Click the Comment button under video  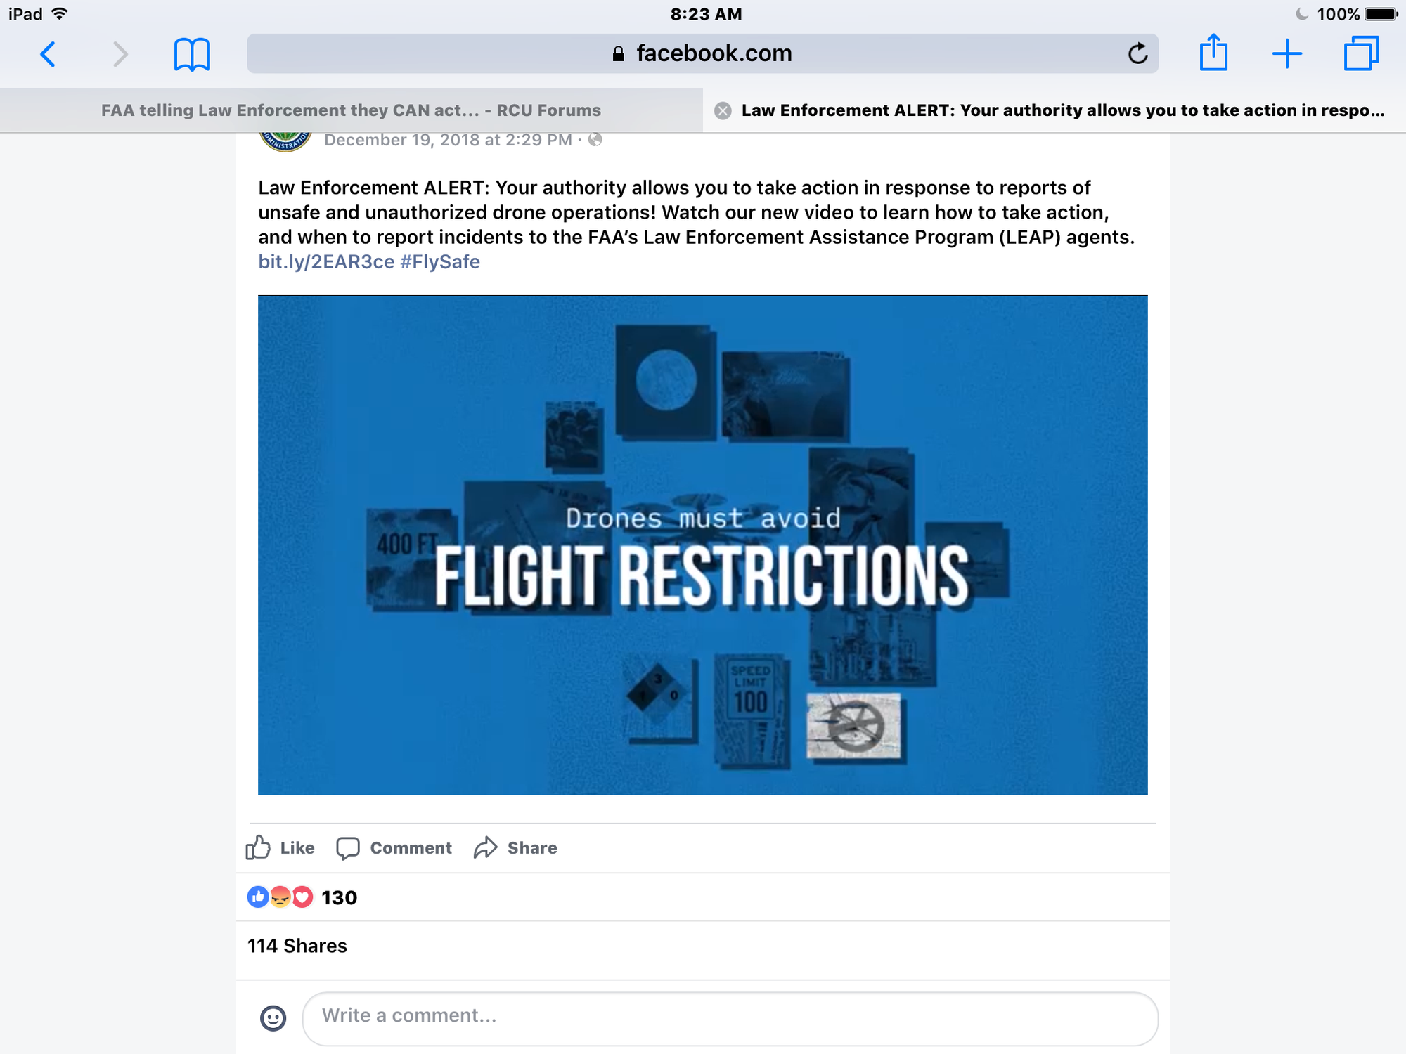[x=394, y=847]
